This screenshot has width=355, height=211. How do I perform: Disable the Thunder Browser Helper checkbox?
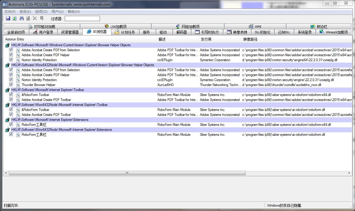[11, 85]
